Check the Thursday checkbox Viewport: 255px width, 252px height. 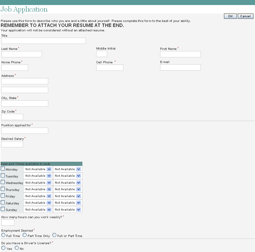point(3,189)
